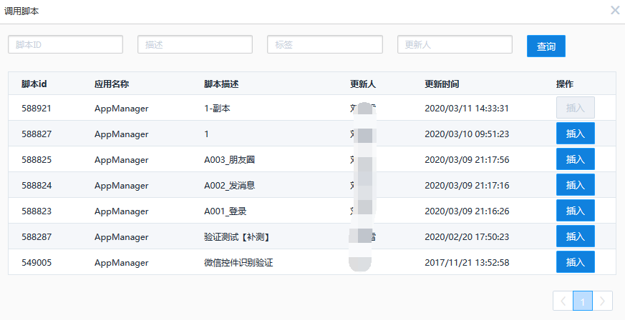Select page 1 in pagination
The width and height of the screenshot is (625, 320).
[583, 301]
